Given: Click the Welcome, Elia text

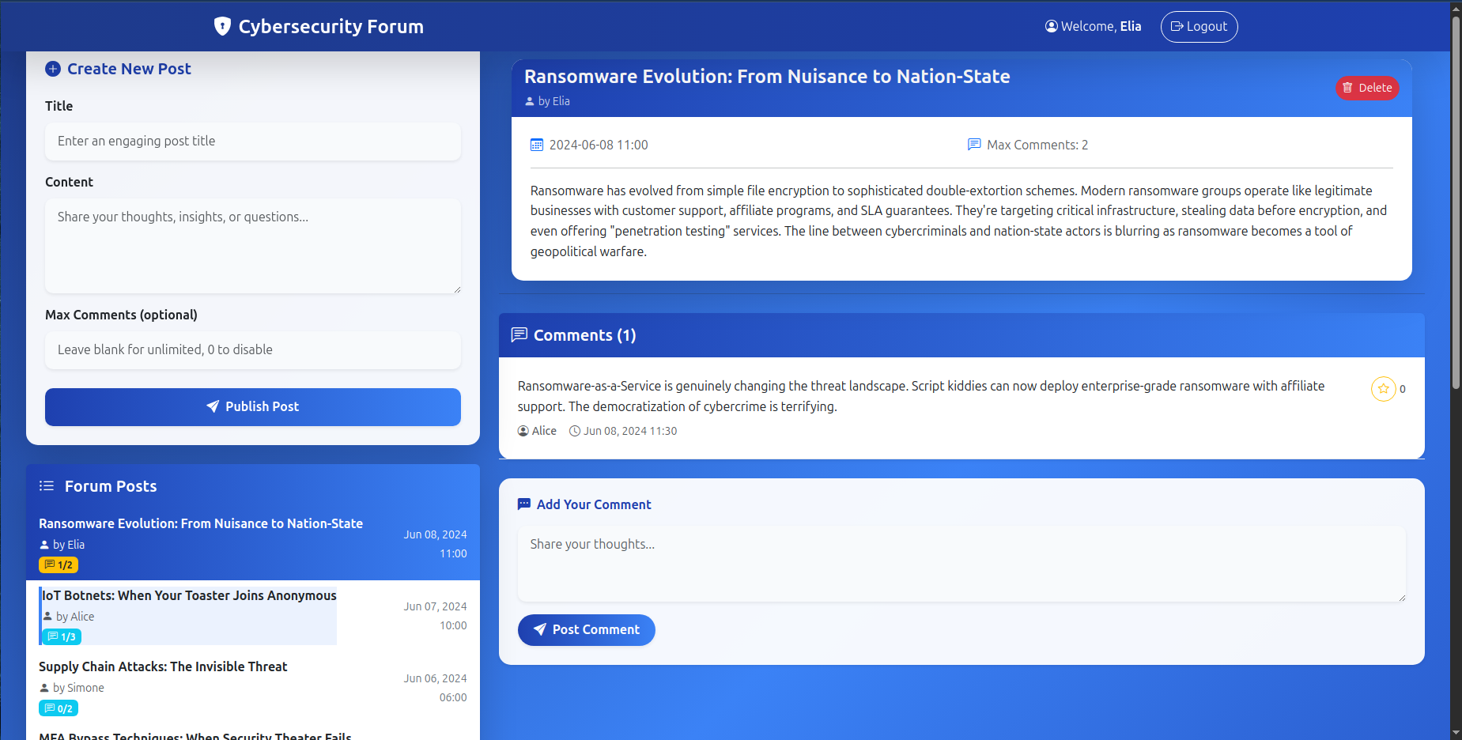Looking at the screenshot, I should point(1101,26).
